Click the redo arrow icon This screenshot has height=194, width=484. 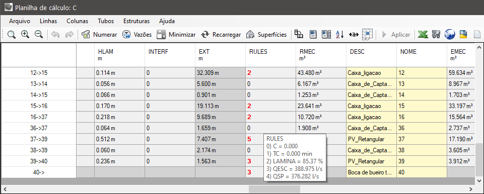(x=69, y=35)
